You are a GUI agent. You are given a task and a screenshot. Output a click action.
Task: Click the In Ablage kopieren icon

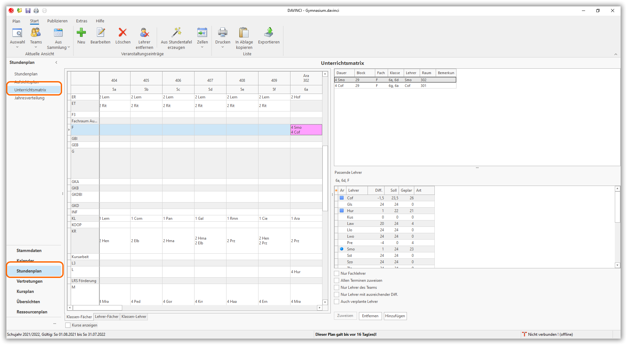[x=244, y=33]
